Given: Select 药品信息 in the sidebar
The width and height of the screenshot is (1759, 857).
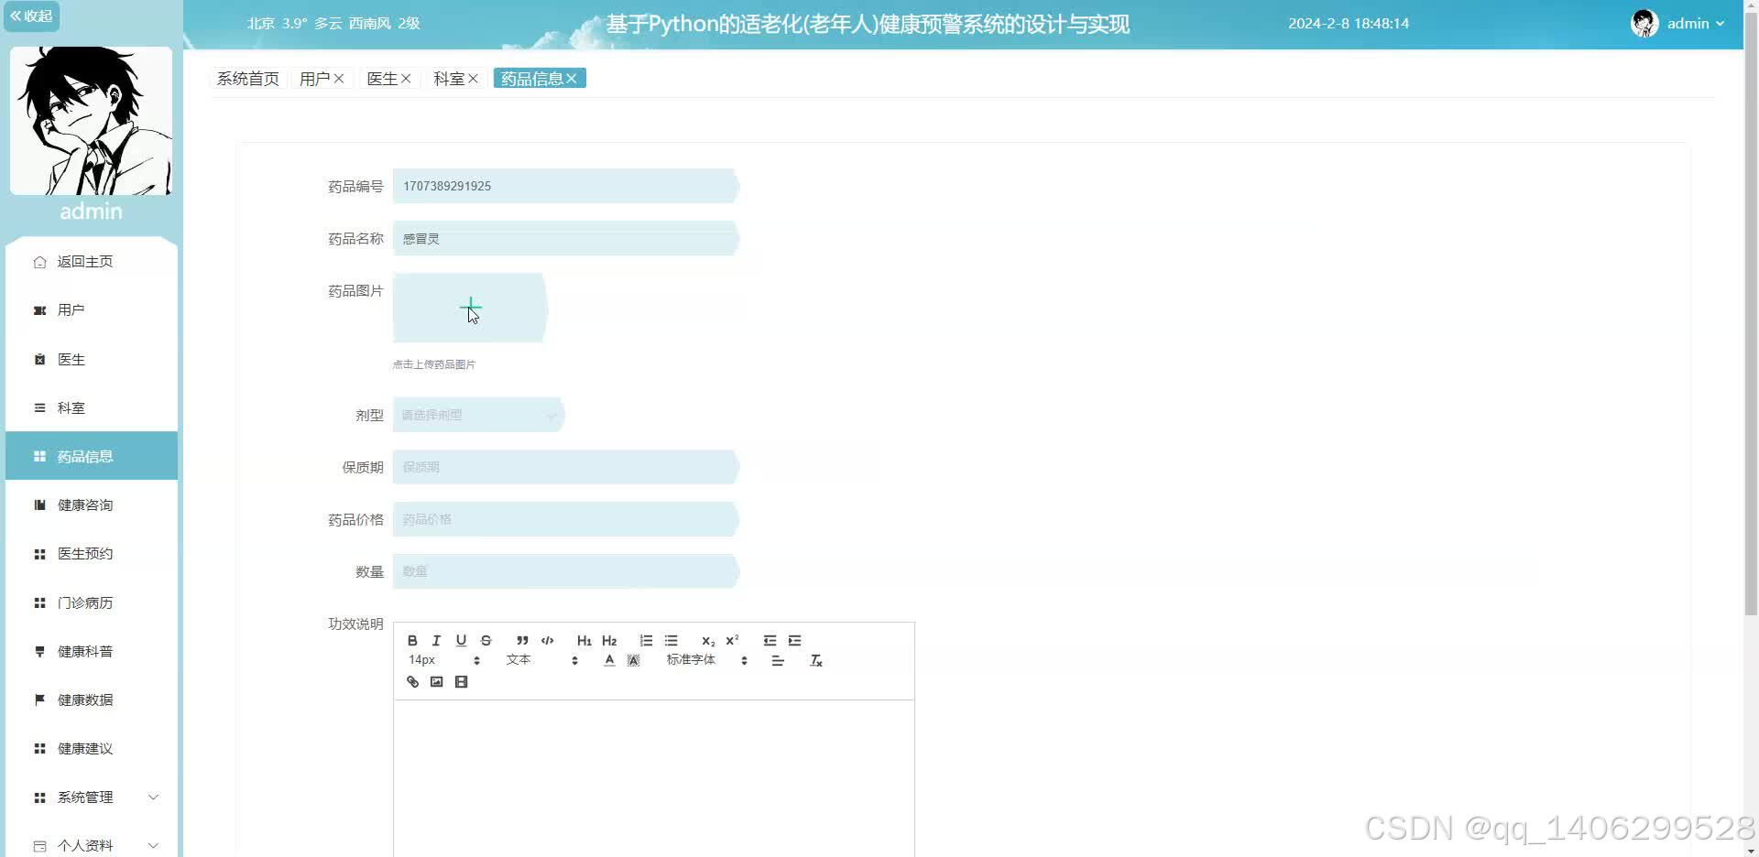Looking at the screenshot, I should (x=92, y=456).
